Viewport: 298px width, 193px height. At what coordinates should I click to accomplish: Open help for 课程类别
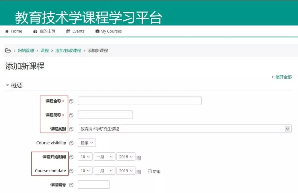pyautogui.click(x=71, y=129)
